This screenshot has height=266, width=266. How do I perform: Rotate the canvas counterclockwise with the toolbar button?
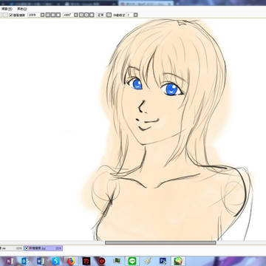pos(81,15)
